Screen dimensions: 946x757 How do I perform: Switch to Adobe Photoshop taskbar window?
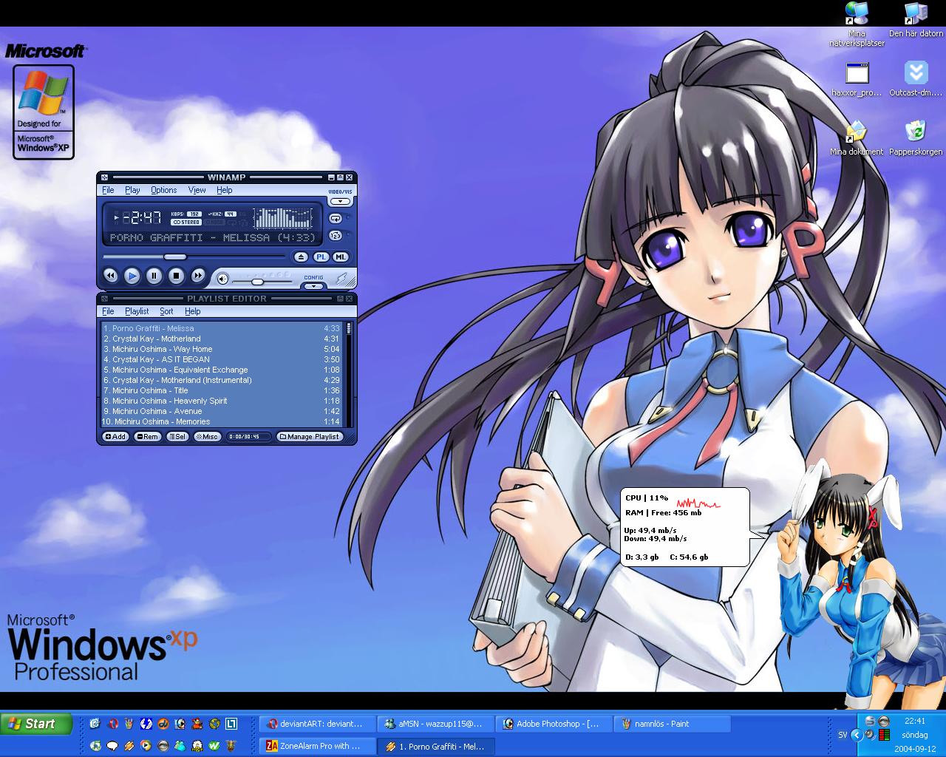553,724
